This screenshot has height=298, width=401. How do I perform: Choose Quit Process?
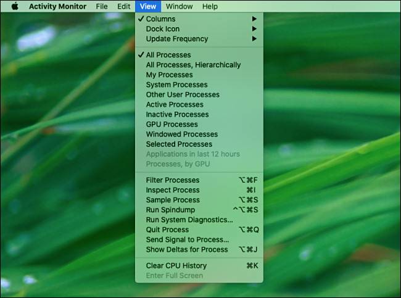click(199, 230)
